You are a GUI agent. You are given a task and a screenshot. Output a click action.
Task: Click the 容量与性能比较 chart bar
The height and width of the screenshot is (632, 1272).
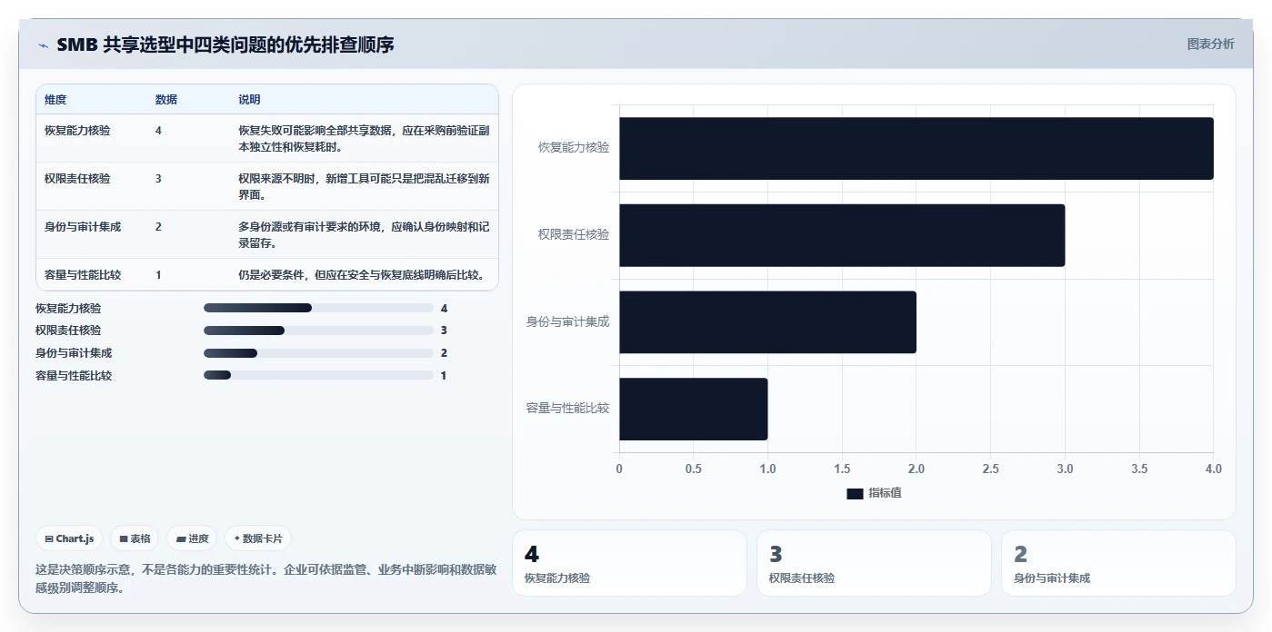[694, 409]
